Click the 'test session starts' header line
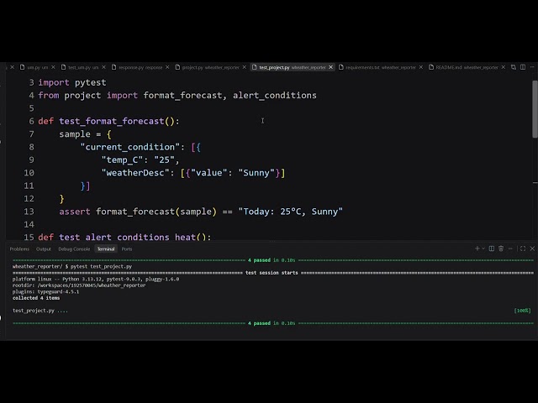The height and width of the screenshot is (403, 538). click(272, 273)
